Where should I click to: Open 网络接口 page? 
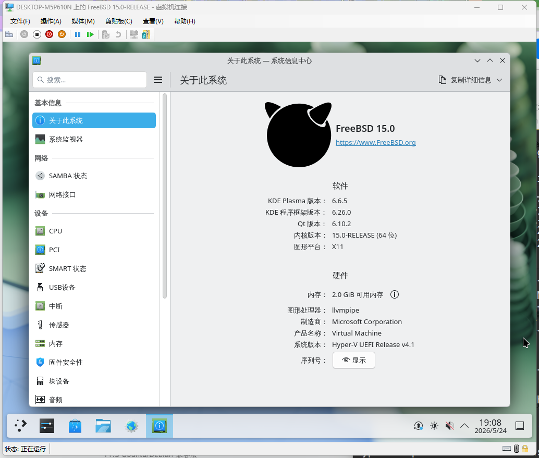(94, 195)
